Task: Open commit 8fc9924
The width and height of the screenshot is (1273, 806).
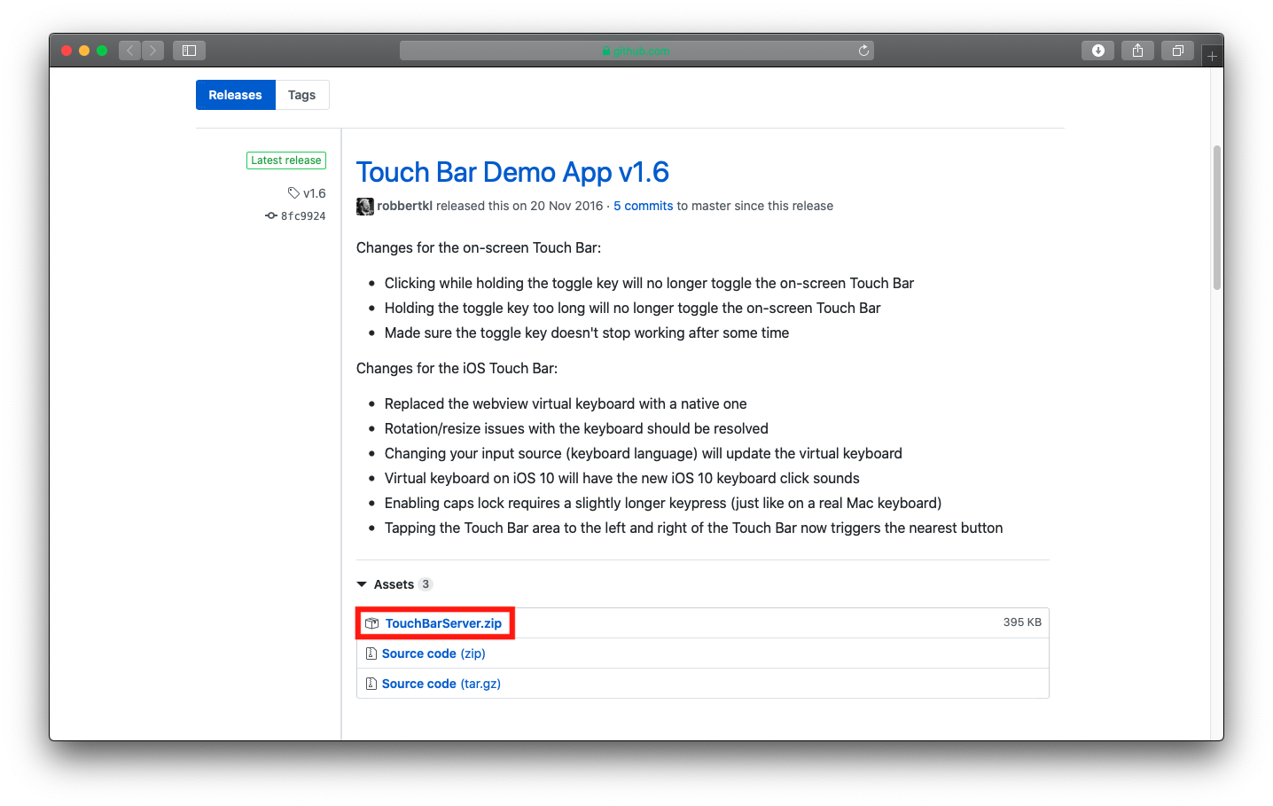Action: [x=303, y=215]
